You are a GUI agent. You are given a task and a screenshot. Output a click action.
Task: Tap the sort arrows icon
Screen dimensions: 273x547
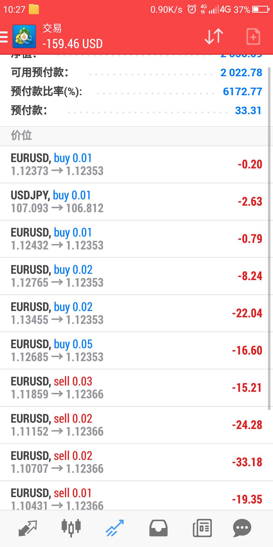[x=214, y=37]
